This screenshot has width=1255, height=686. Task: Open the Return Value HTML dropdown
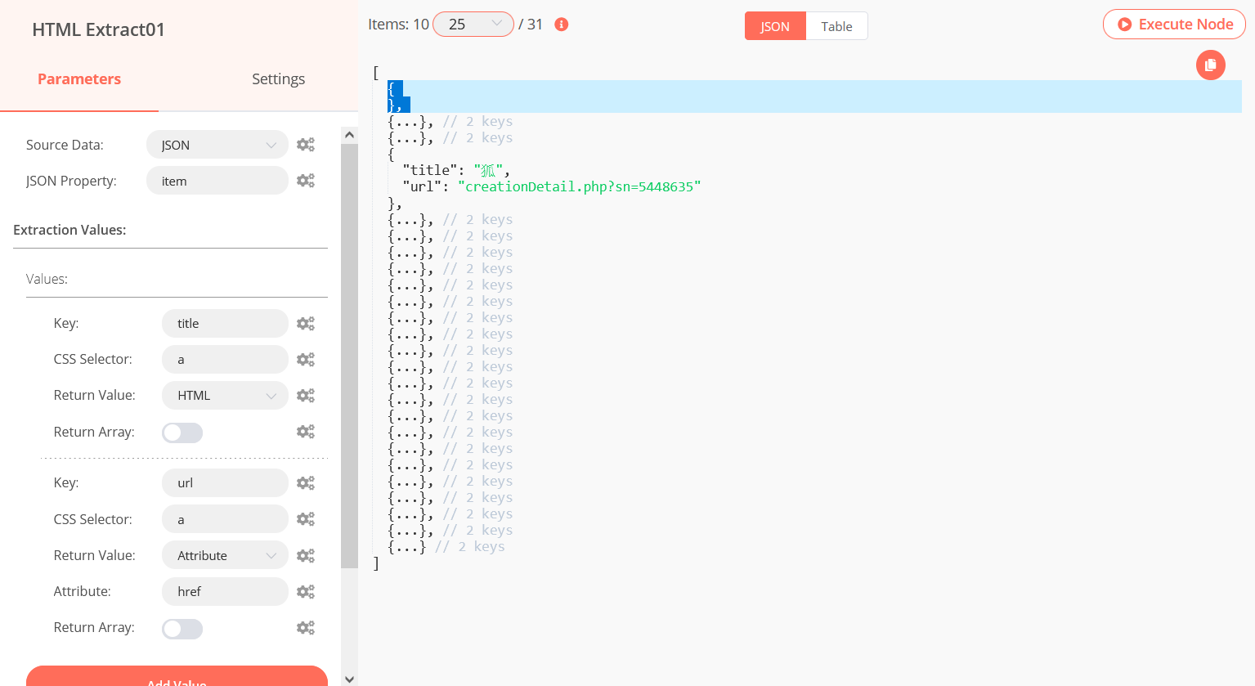click(x=224, y=395)
